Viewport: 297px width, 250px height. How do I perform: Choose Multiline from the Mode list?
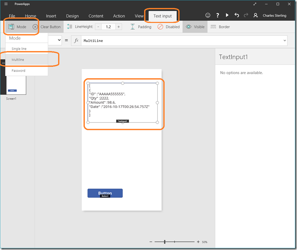coord(18,60)
